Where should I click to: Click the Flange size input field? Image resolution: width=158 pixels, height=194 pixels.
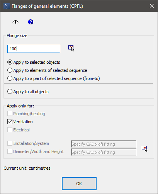tap(34, 49)
